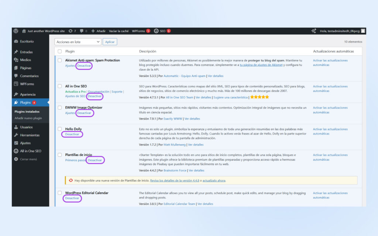Open the comments bubble in the admin bar

(x=82, y=31)
